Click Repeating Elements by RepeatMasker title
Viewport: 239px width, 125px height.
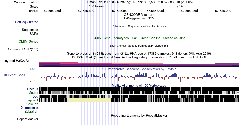click(x=139, y=115)
